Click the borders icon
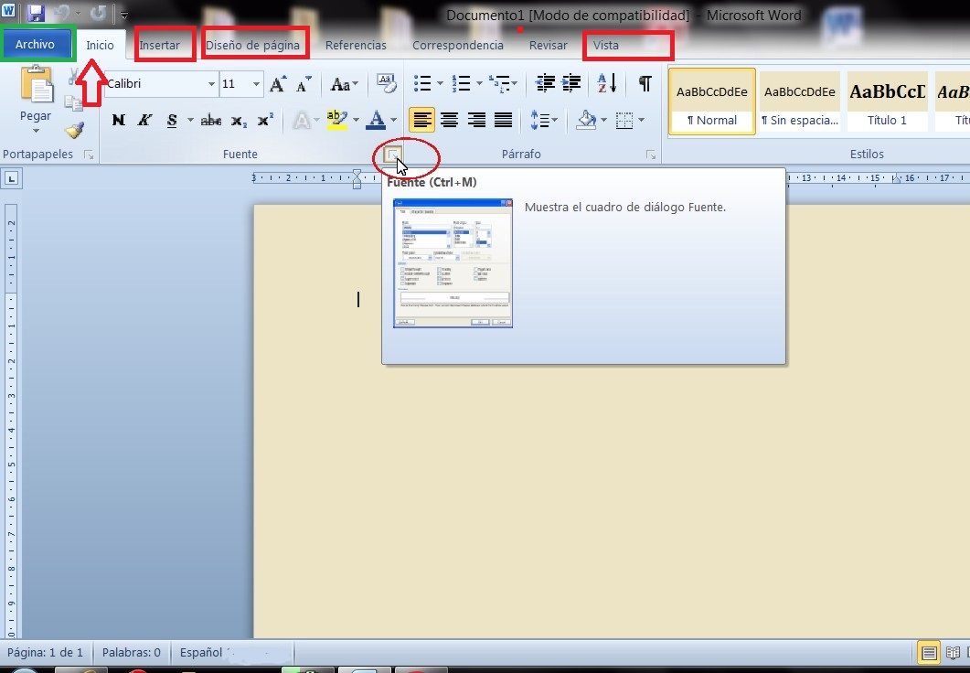 click(624, 120)
